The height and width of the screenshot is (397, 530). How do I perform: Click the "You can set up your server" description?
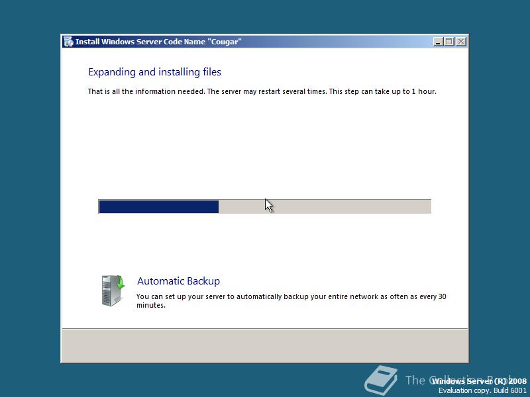click(x=291, y=300)
